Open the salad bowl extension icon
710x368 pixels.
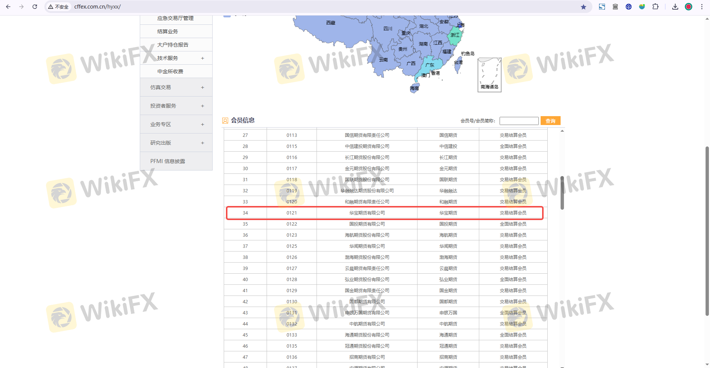[x=642, y=7]
